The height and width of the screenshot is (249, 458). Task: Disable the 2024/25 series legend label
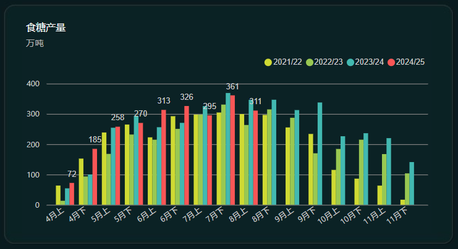click(x=410, y=62)
